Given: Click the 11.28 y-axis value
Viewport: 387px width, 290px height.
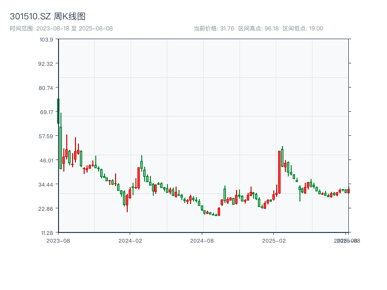Looking at the screenshot, I should click(x=46, y=232).
